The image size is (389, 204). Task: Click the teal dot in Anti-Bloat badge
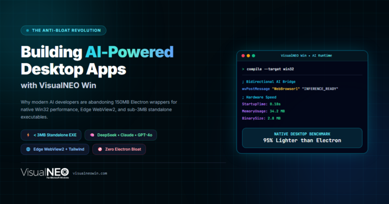click(x=27, y=30)
